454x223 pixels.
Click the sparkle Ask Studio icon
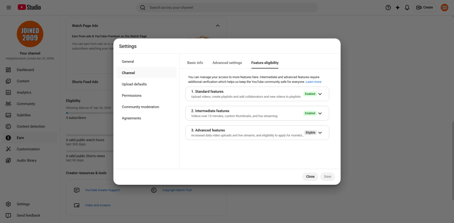pyautogui.click(x=398, y=7)
